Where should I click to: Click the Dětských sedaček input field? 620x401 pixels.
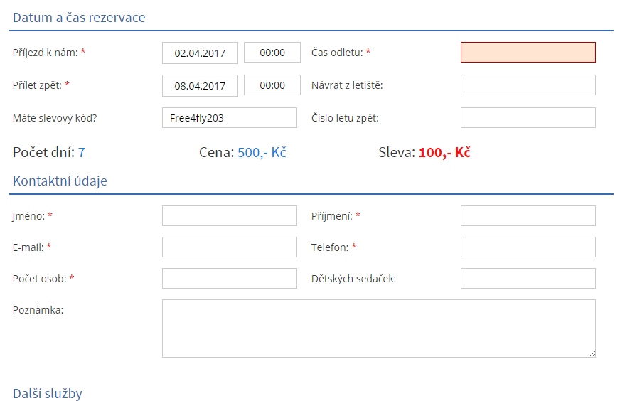pos(528,279)
